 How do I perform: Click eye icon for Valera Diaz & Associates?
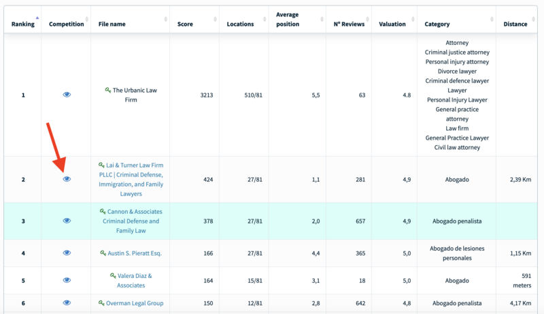(x=67, y=280)
